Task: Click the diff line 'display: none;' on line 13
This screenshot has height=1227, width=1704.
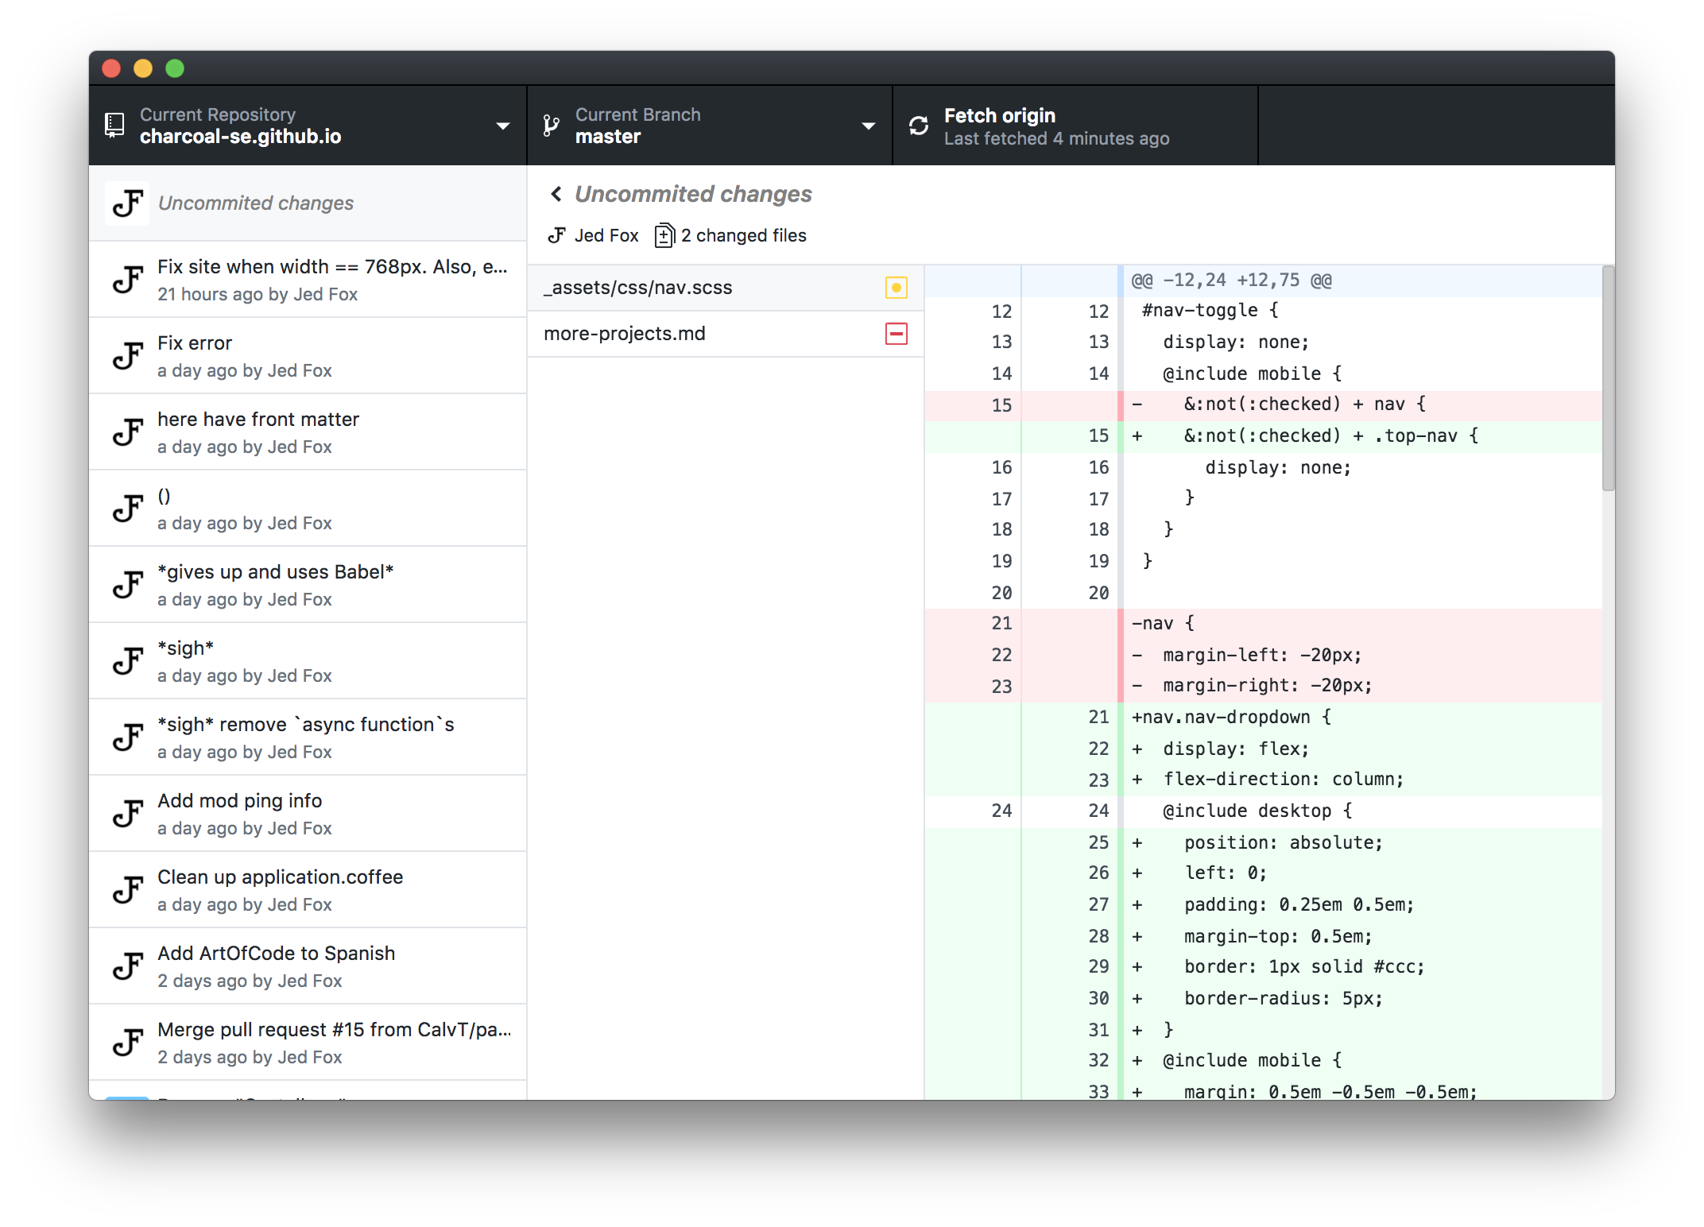Action: click(1264, 343)
